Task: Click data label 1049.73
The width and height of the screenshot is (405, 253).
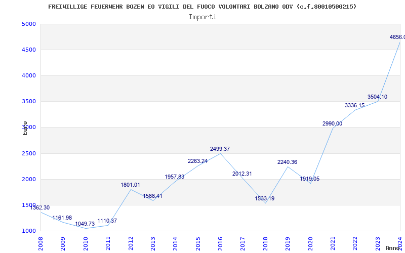Action: (x=85, y=224)
